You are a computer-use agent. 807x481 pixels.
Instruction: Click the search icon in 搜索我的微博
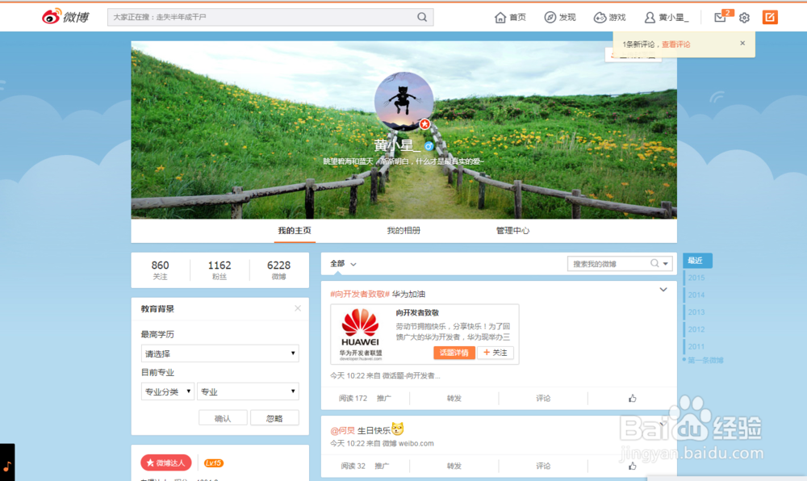[x=654, y=263]
